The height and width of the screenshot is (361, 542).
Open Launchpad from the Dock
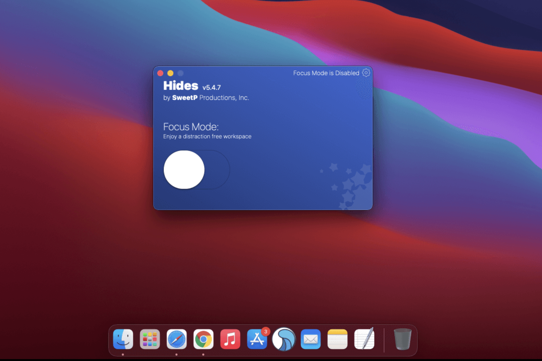150,339
